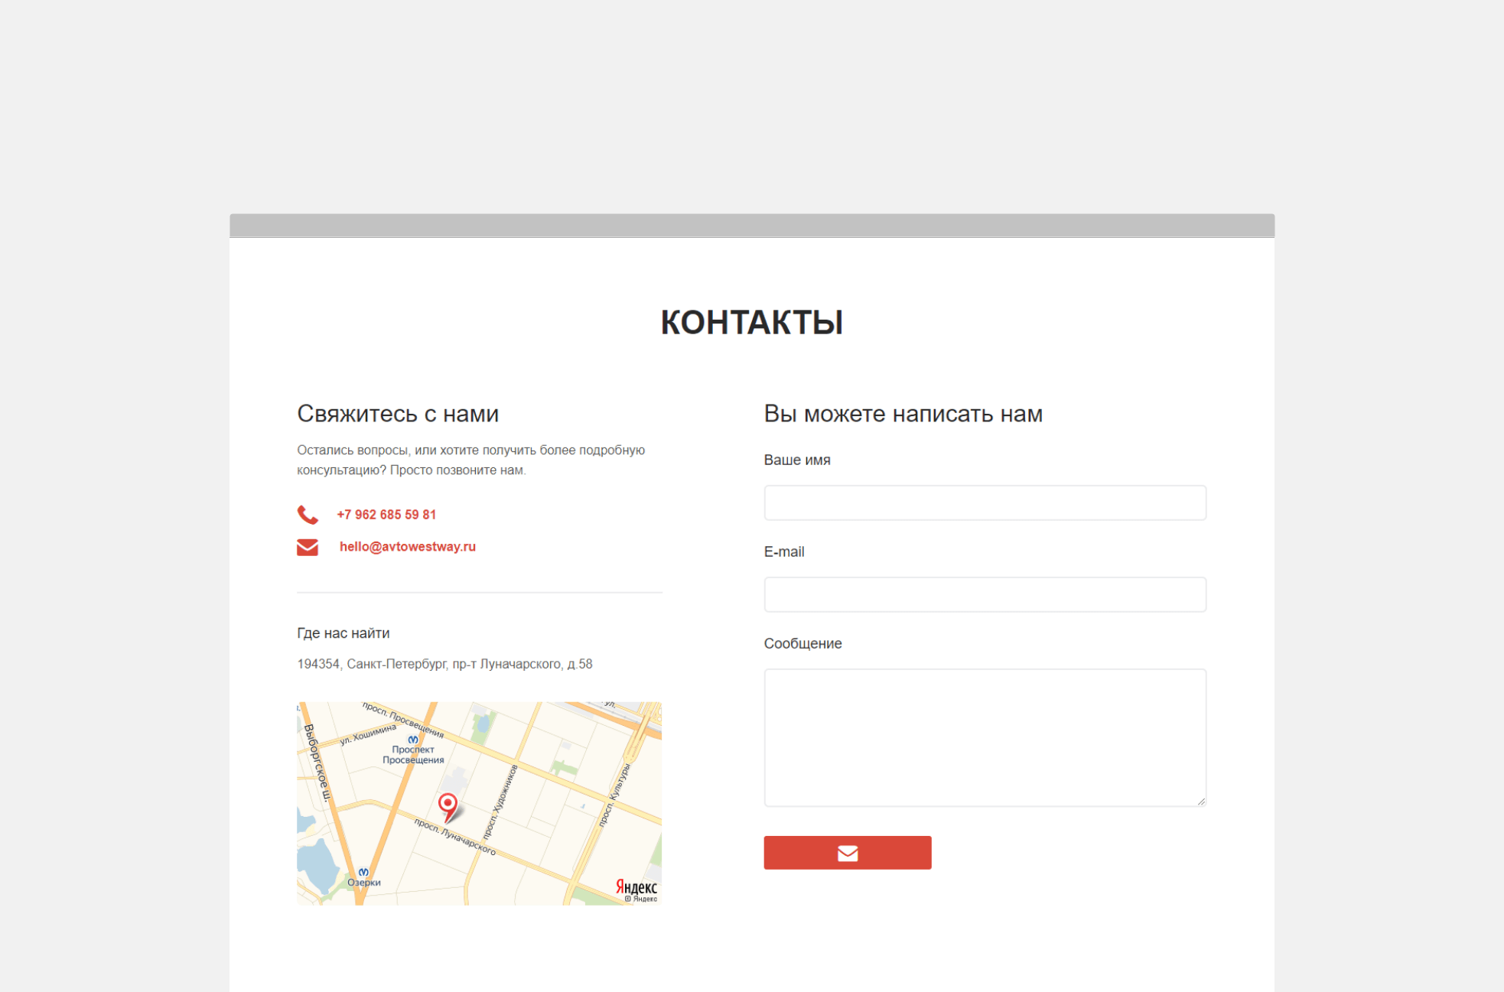Click the Выборгское ш. label on map

pos(317,763)
